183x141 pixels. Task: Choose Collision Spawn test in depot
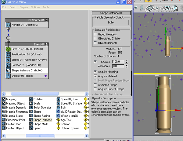coord(68,128)
